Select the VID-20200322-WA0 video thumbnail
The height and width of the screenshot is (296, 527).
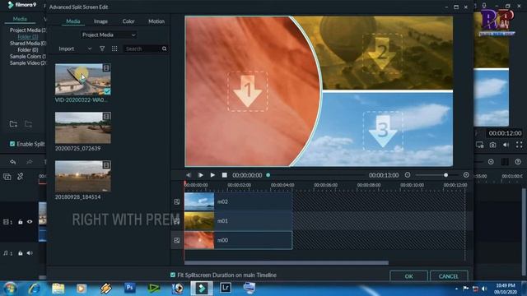[x=83, y=80]
